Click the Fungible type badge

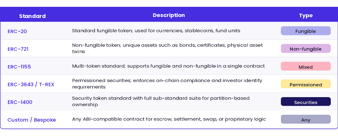305,31
